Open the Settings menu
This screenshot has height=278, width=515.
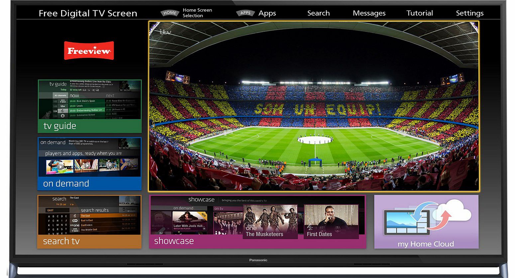(x=469, y=13)
